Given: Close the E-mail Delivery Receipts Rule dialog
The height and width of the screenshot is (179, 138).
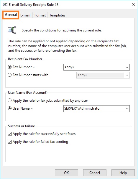Looking at the screenshot, I should click(x=133, y=4).
